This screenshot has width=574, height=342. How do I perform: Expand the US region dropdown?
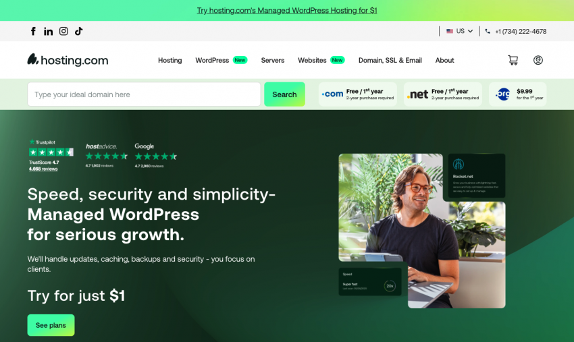pos(460,31)
